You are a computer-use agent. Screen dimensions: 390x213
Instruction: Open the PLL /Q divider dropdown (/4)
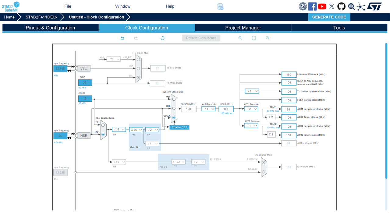(x=152, y=144)
